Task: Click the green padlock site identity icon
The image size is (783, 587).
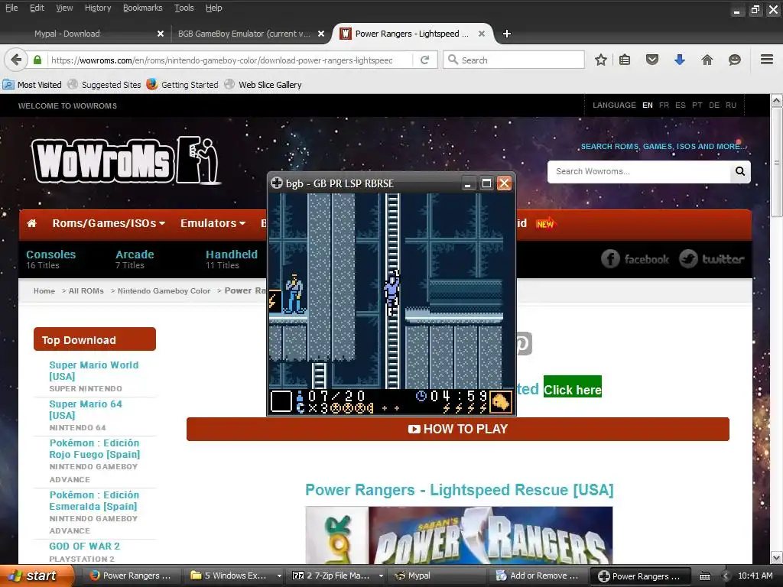Action: pos(37,60)
